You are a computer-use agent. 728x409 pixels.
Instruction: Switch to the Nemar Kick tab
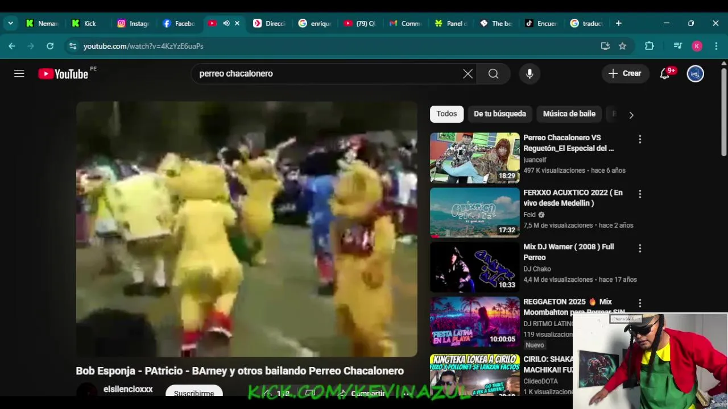tap(42, 23)
